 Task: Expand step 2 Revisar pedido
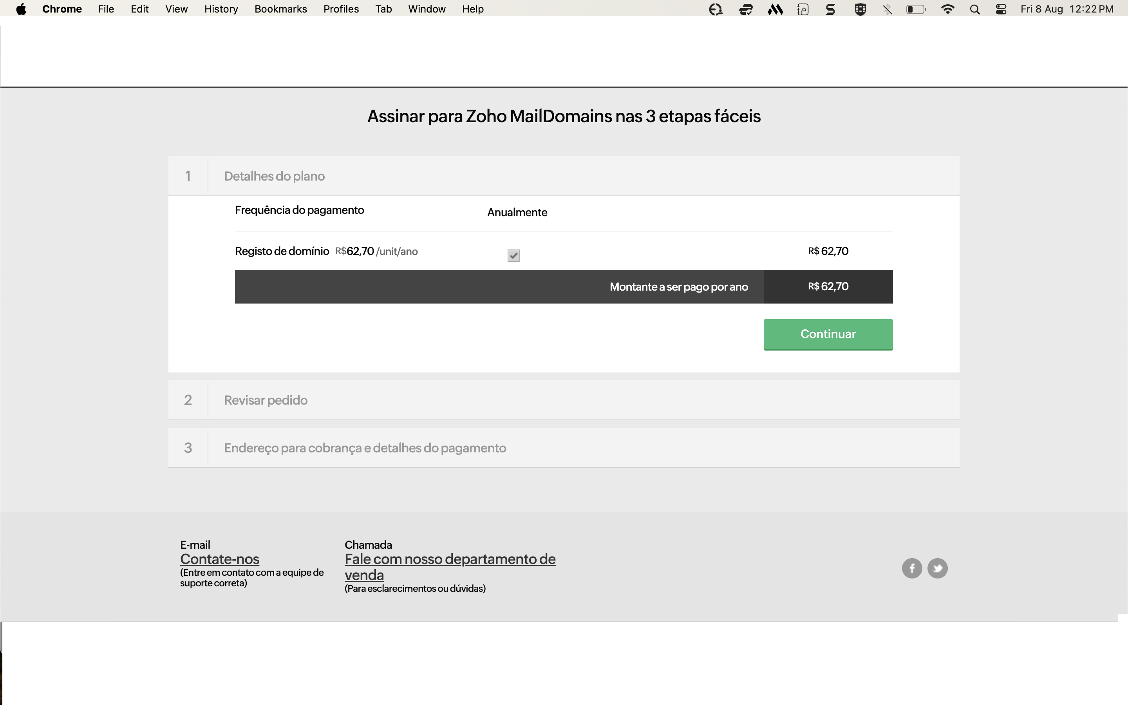click(564, 400)
